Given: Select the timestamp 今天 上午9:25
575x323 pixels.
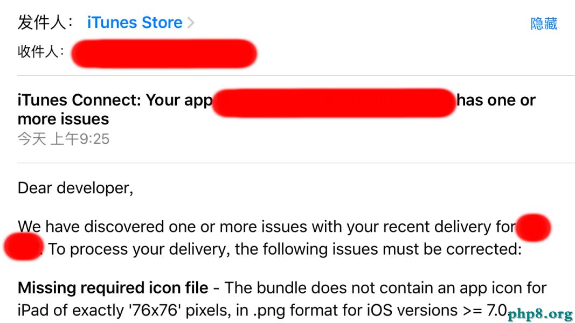Looking at the screenshot, I should tap(64, 138).
